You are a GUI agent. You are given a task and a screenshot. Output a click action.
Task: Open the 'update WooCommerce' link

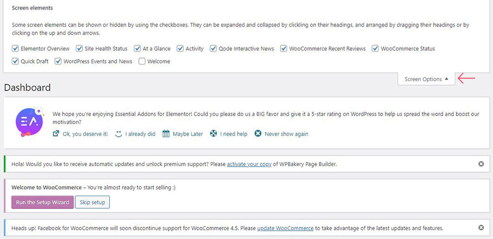[x=285, y=228]
